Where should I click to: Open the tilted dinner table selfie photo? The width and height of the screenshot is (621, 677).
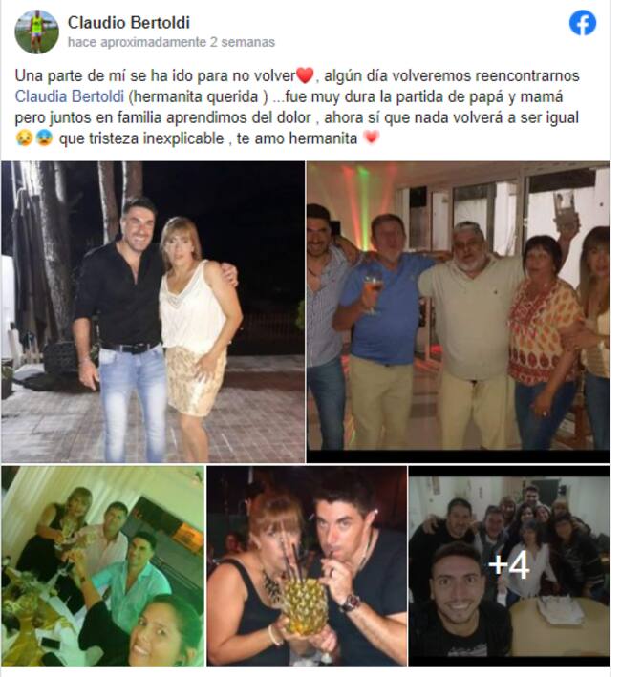pos(103,566)
